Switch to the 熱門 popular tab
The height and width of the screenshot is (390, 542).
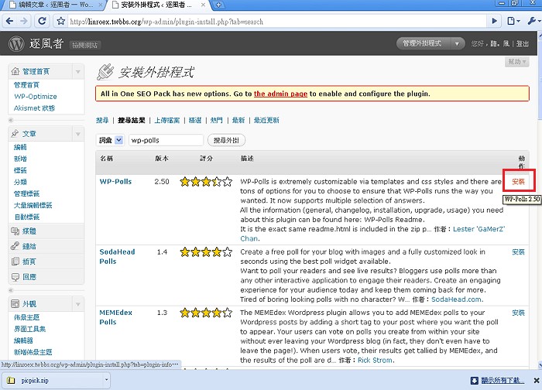pos(216,120)
